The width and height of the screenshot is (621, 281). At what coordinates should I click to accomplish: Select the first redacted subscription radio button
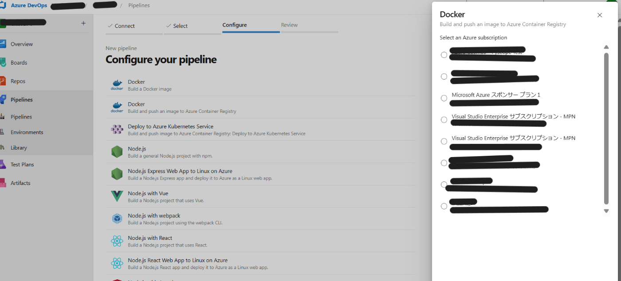444,55
